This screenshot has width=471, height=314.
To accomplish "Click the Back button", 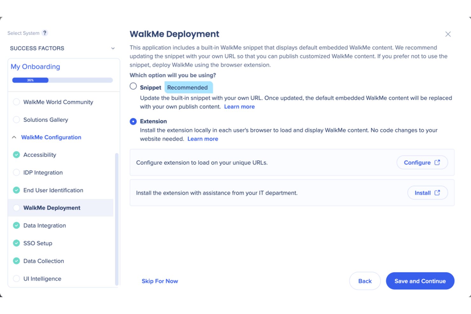I will (x=365, y=281).
